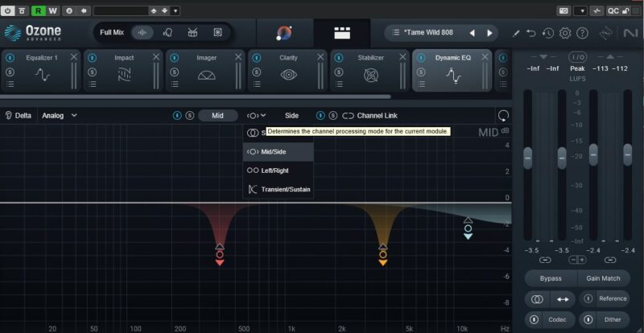Toggle Stabilizer module power
The height and width of the screenshot is (333, 644).
click(x=338, y=58)
